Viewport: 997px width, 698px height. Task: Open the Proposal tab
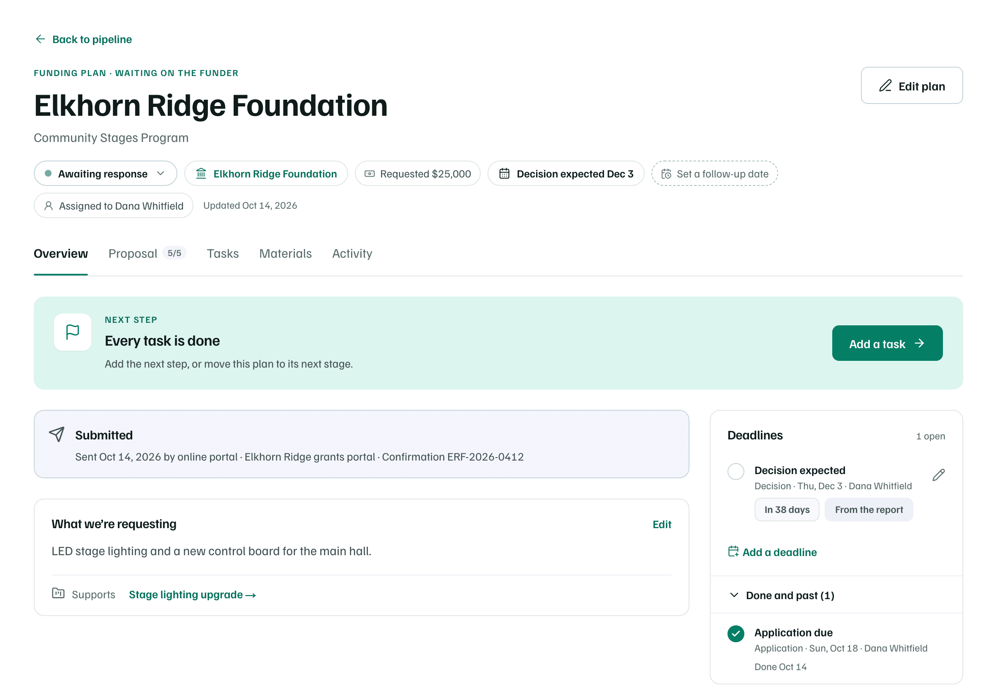point(147,254)
